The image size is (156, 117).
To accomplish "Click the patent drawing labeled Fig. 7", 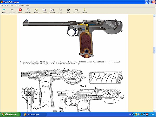I will coord(30,99).
